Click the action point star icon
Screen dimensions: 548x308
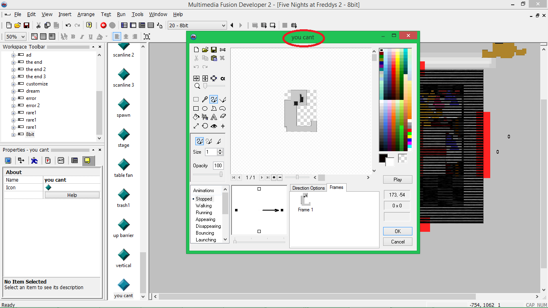click(x=223, y=126)
